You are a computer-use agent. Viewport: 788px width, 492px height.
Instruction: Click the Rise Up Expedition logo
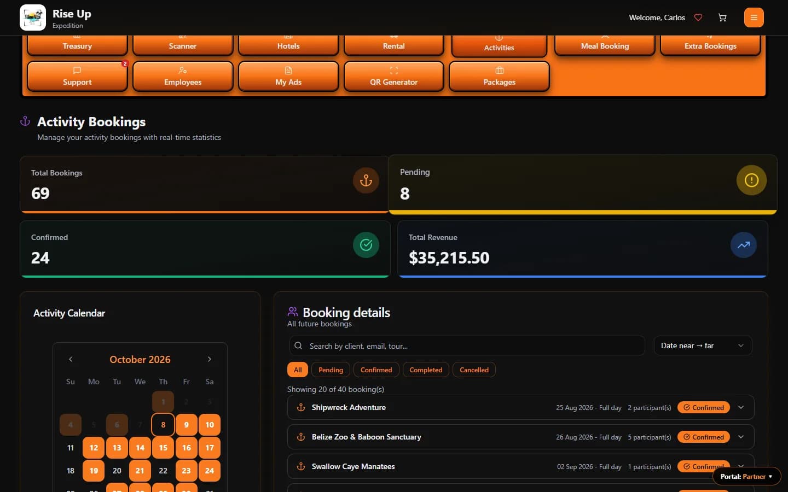click(x=33, y=17)
